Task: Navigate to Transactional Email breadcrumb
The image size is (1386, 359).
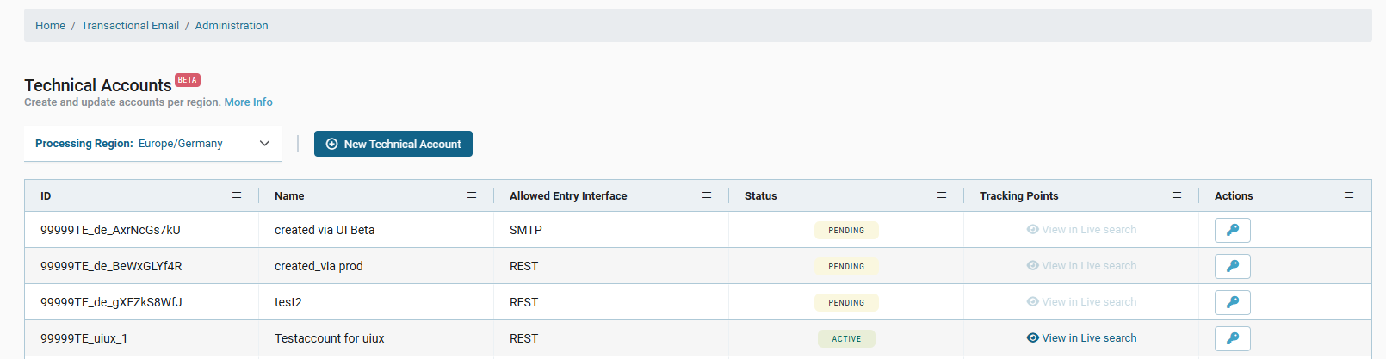Action: pos(130,26)
